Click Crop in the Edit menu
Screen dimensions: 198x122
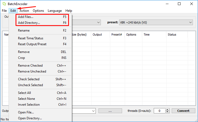click(42, 58)
